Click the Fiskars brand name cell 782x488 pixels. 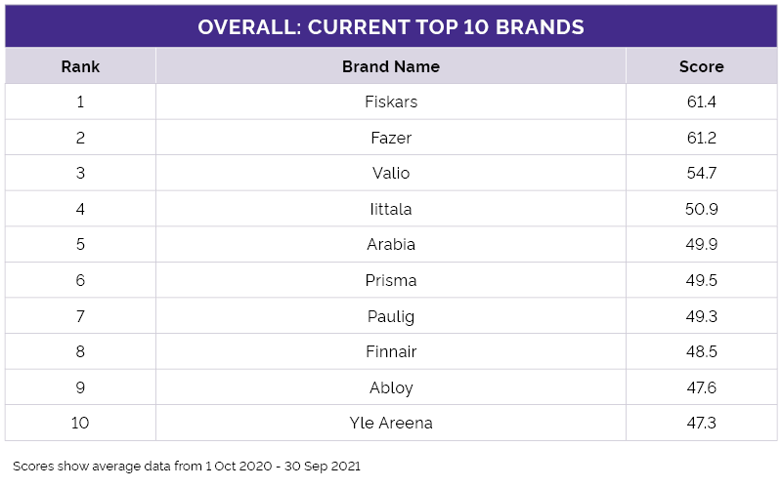pos(390,102)
